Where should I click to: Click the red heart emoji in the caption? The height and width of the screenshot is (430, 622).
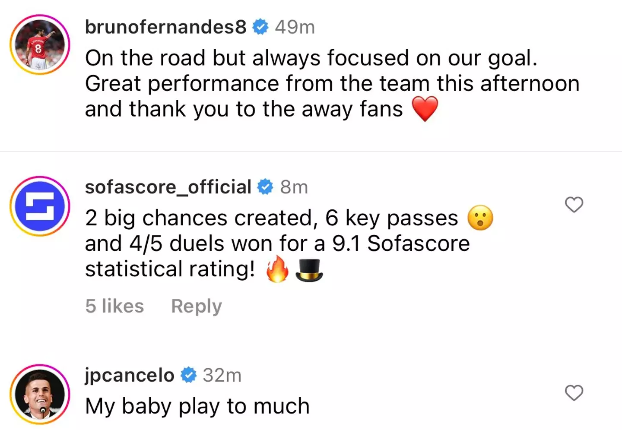[425, 109]
